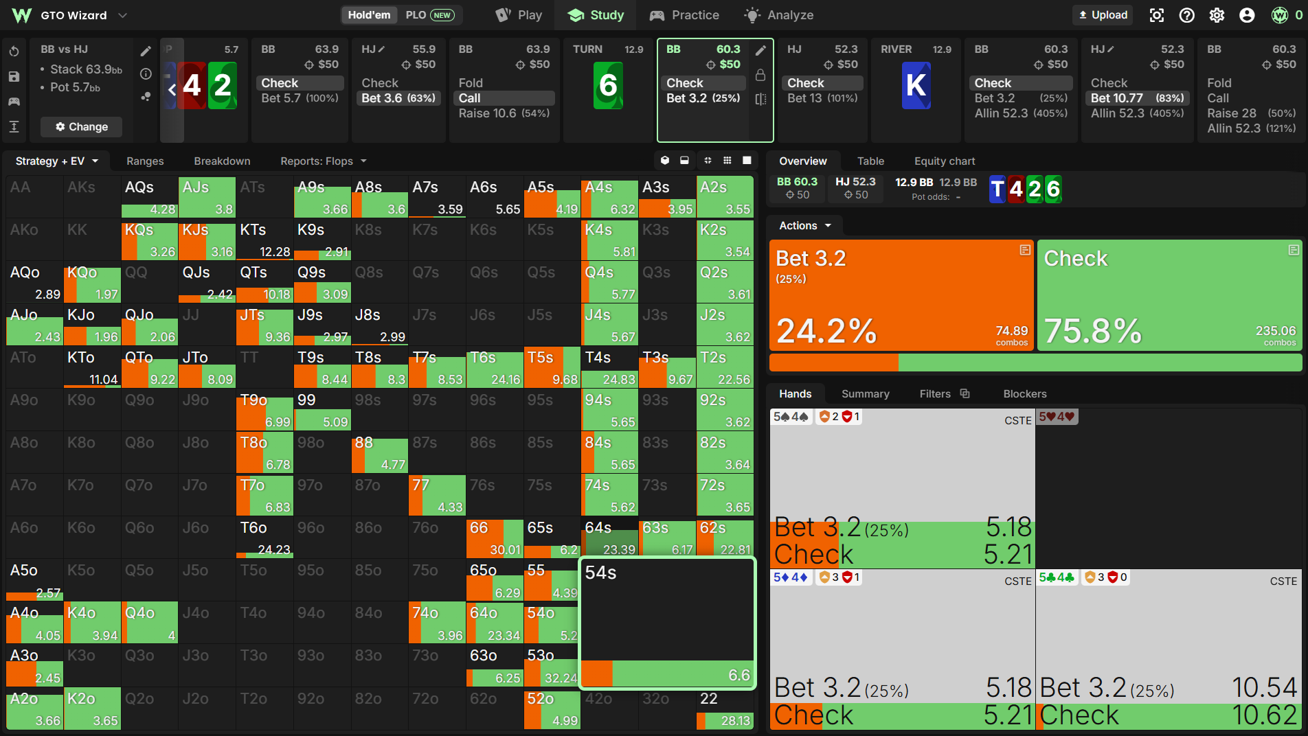Select Check in the selected BB 60.3 card

[x=704, y=83]
